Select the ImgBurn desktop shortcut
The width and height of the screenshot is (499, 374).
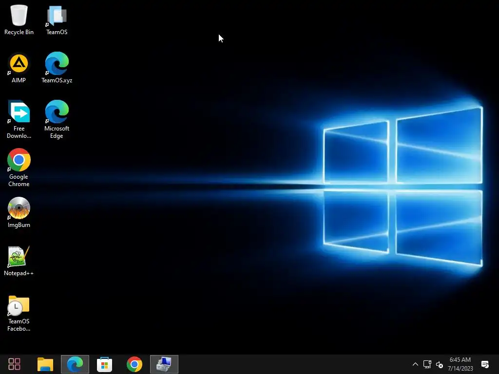[x=19, y=212]
